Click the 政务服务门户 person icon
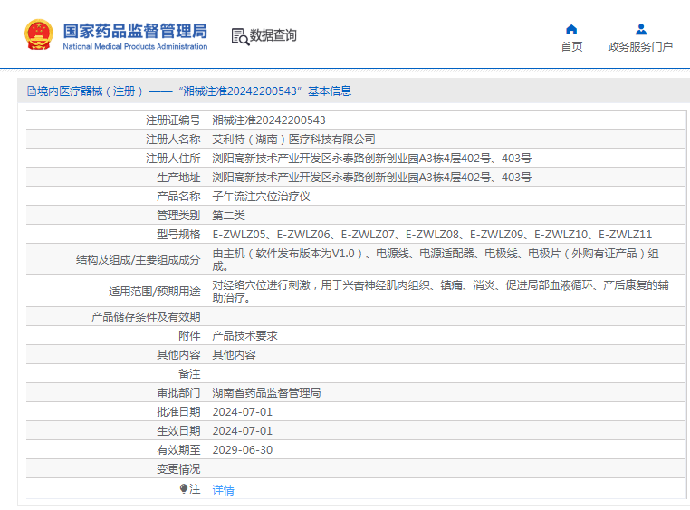The height and width of the screenshot is (510, 690). tap(641, 30)
